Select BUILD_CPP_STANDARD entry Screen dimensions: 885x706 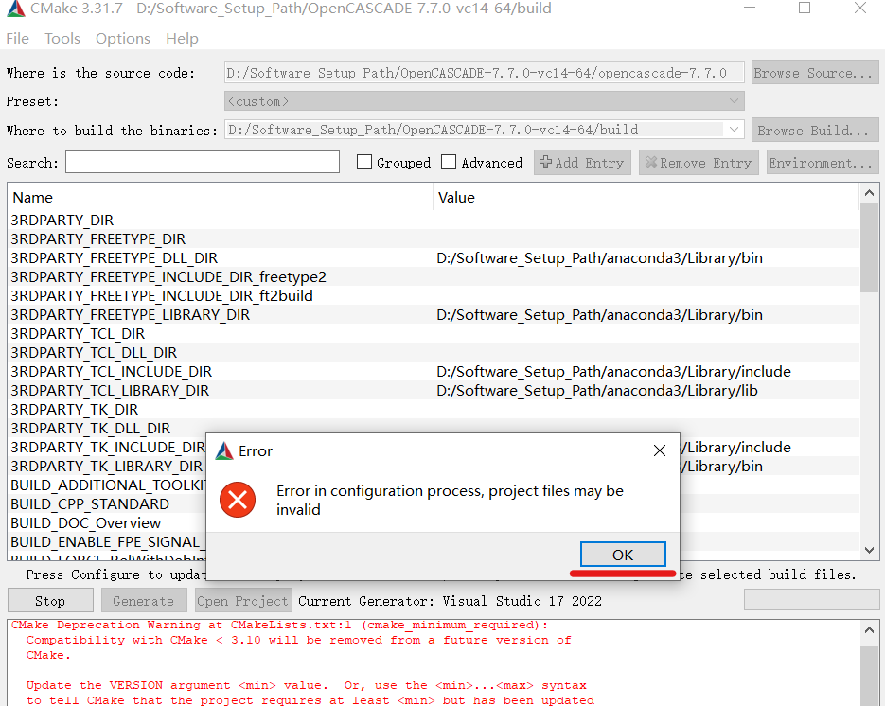(90, 504)
